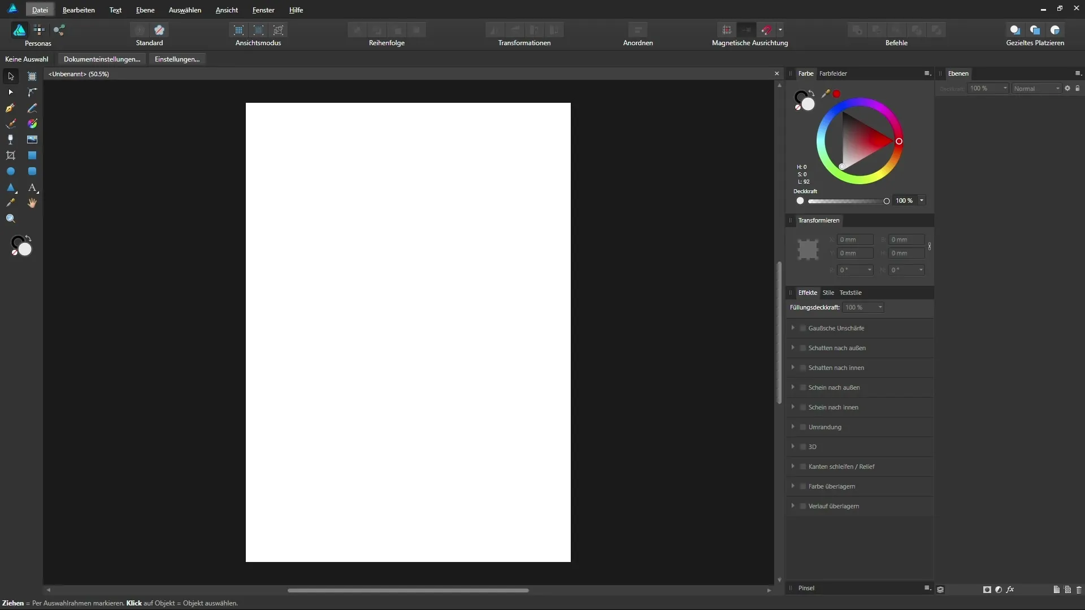Switch to the Textstile tab
This screenshot has width=1085, height=610.
tap(850, 293)
